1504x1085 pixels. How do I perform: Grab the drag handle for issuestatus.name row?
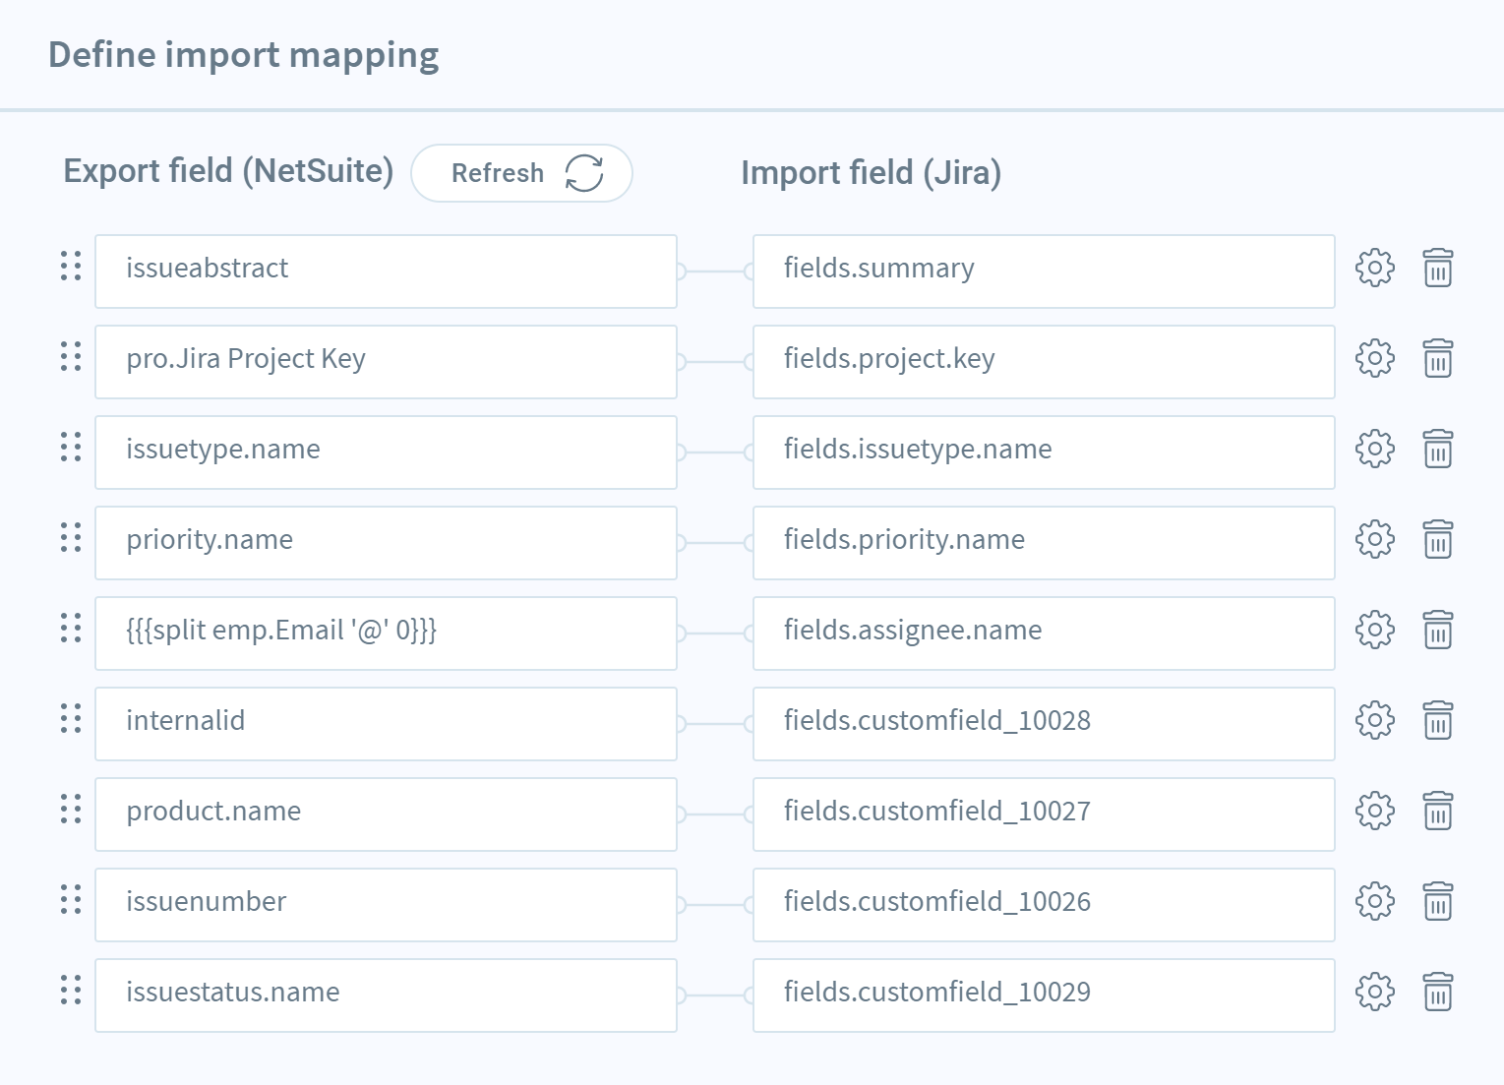71,990
